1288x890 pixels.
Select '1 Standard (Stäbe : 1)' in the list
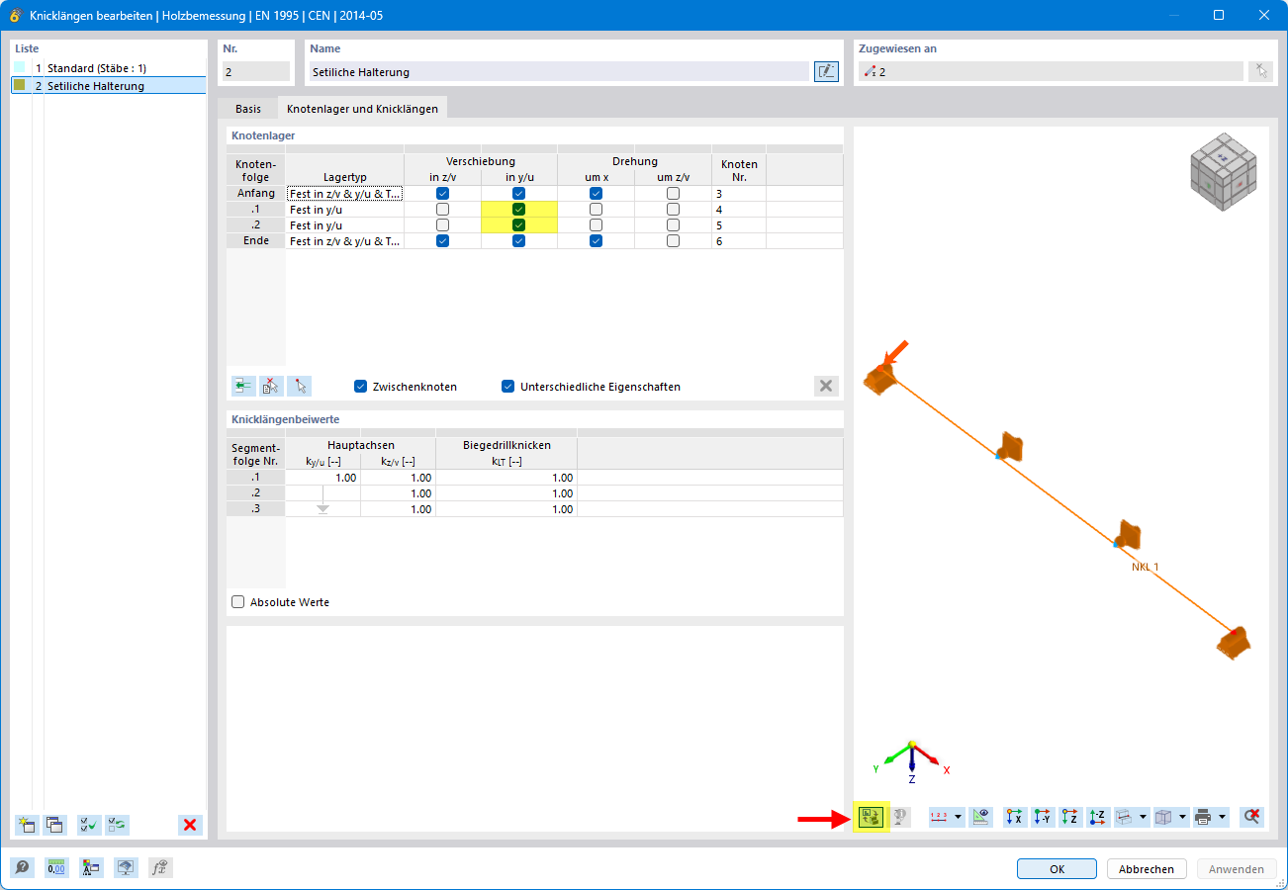click(109, 68)
